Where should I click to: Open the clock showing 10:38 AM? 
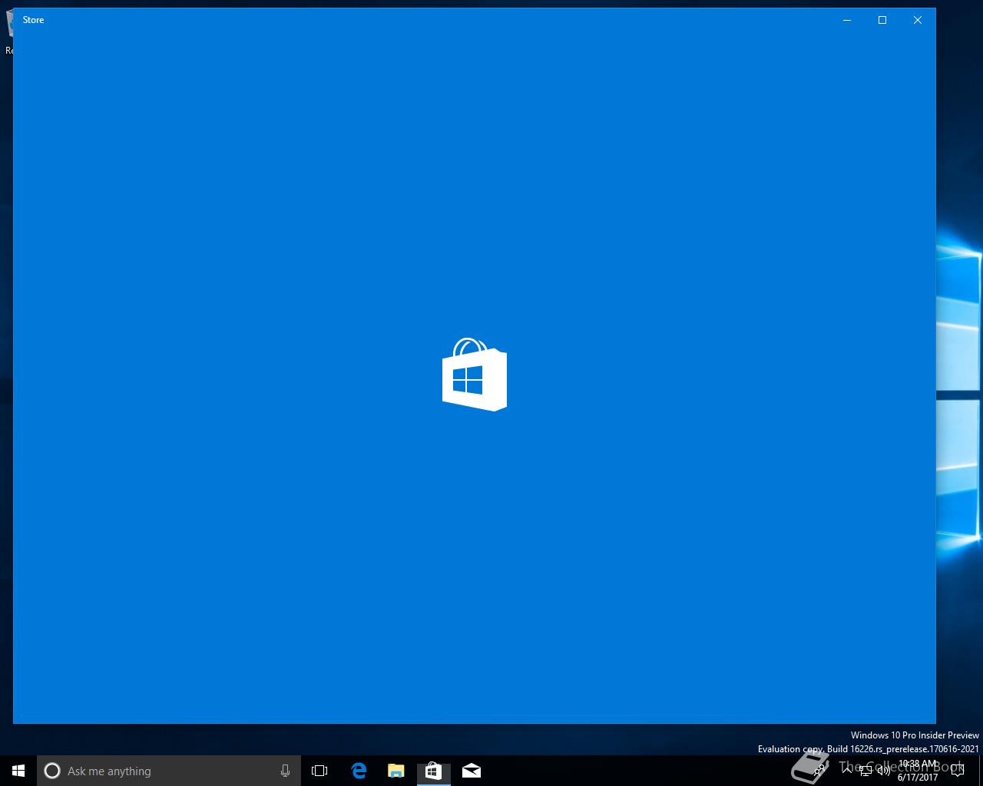(918, 771)
